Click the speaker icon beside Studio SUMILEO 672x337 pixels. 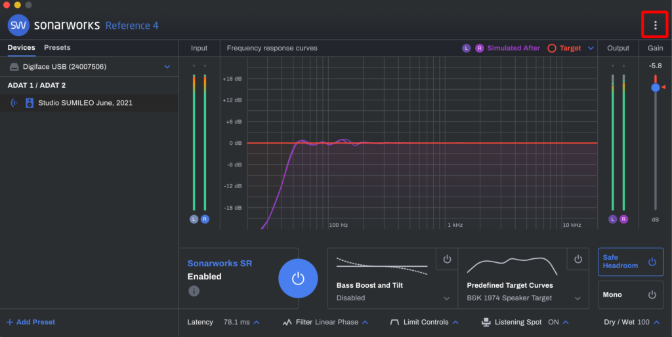click(29, 103)
